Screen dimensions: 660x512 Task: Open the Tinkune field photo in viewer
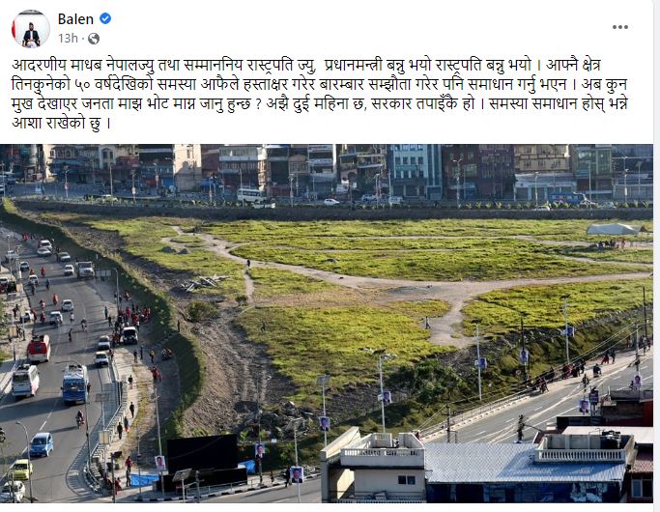[x=327, y=323]
